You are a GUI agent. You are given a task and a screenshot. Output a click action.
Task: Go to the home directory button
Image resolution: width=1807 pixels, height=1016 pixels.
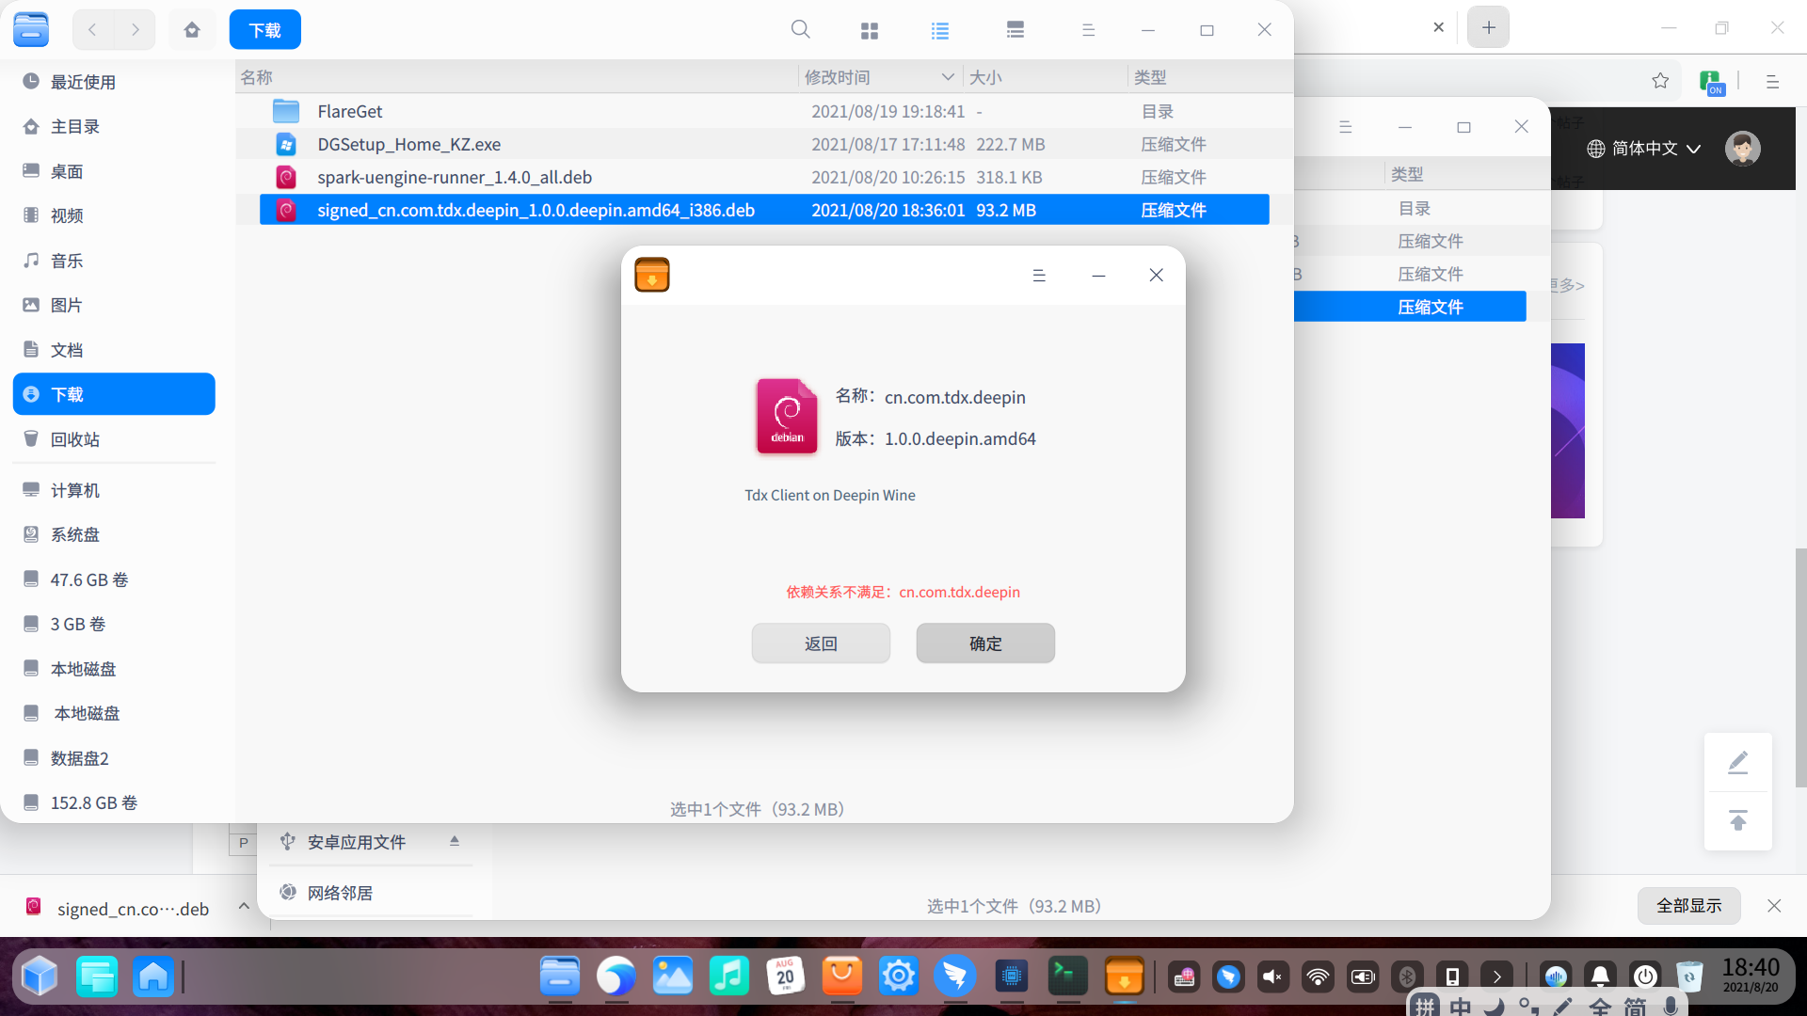pyautogui.click(x=192, y=30)
